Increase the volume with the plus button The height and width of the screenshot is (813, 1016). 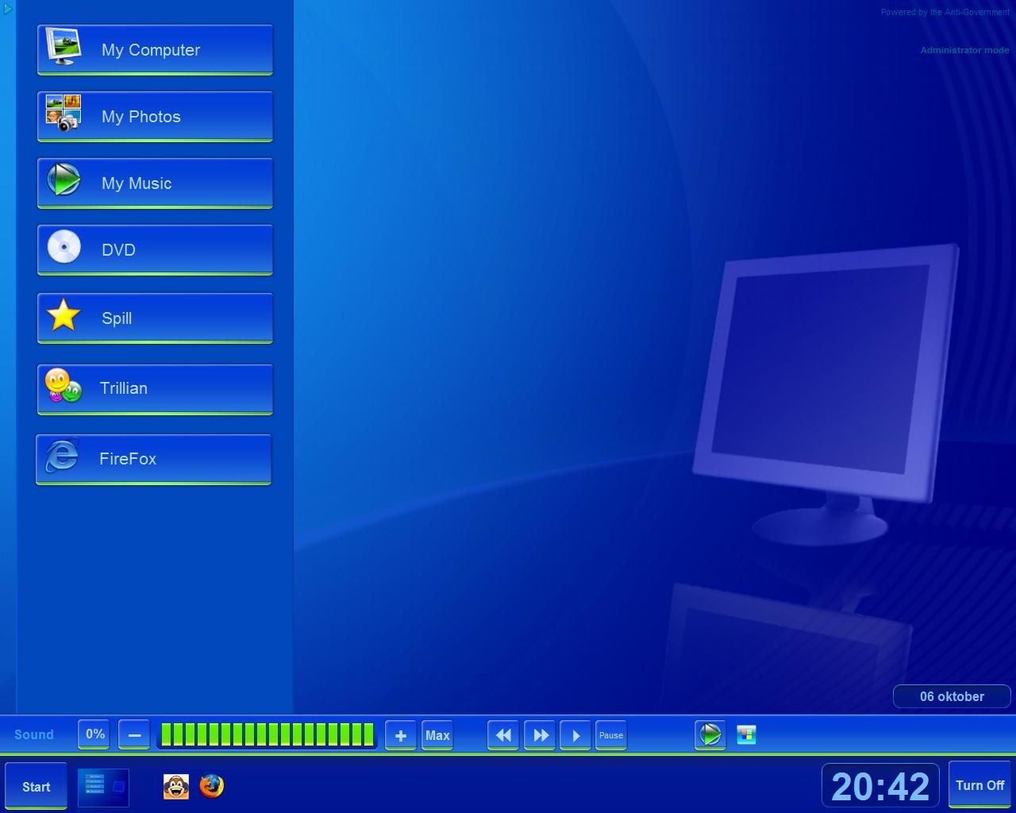click(401, 735)
